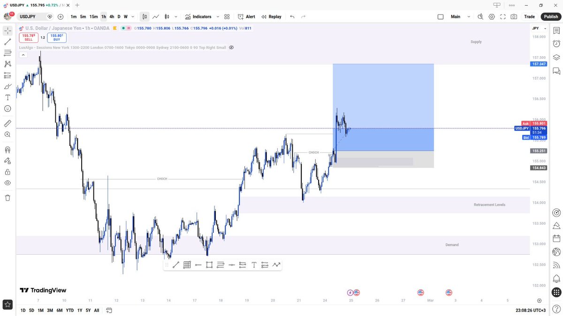Hide all drawings using the eye icon
This screenshot has height=316, width=563.
[8, 183]
